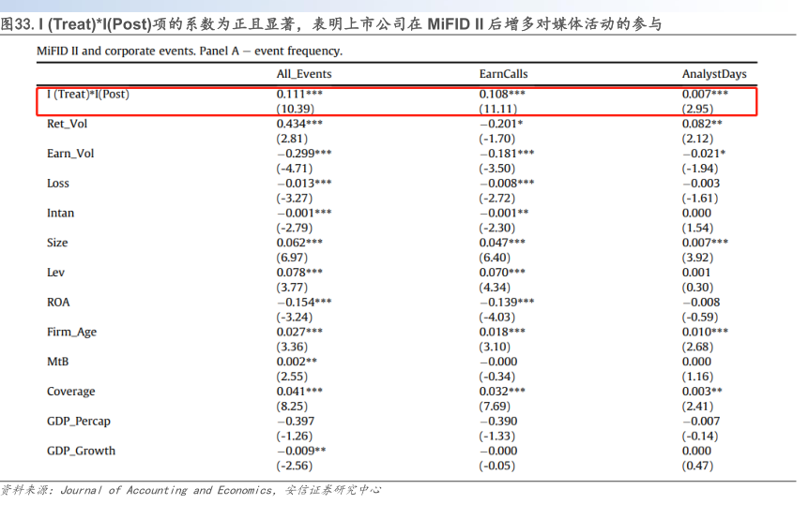Select the GDP_Growth row label
809x519 pixels.
coord(82,451)
